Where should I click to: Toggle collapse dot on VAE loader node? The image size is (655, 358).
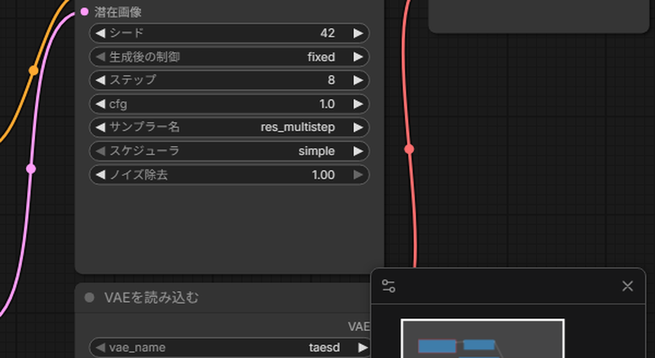89,298
